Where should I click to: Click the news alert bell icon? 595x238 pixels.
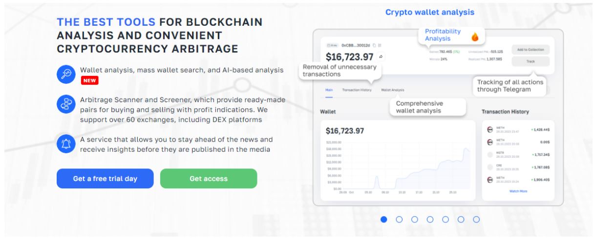click(65, 143)
